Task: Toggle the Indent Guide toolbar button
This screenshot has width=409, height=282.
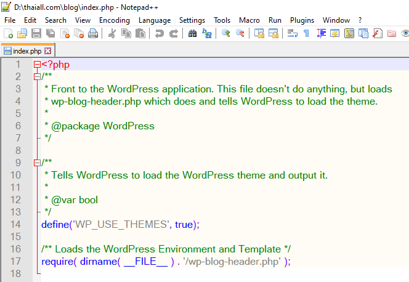Action: tap(322, 34)
